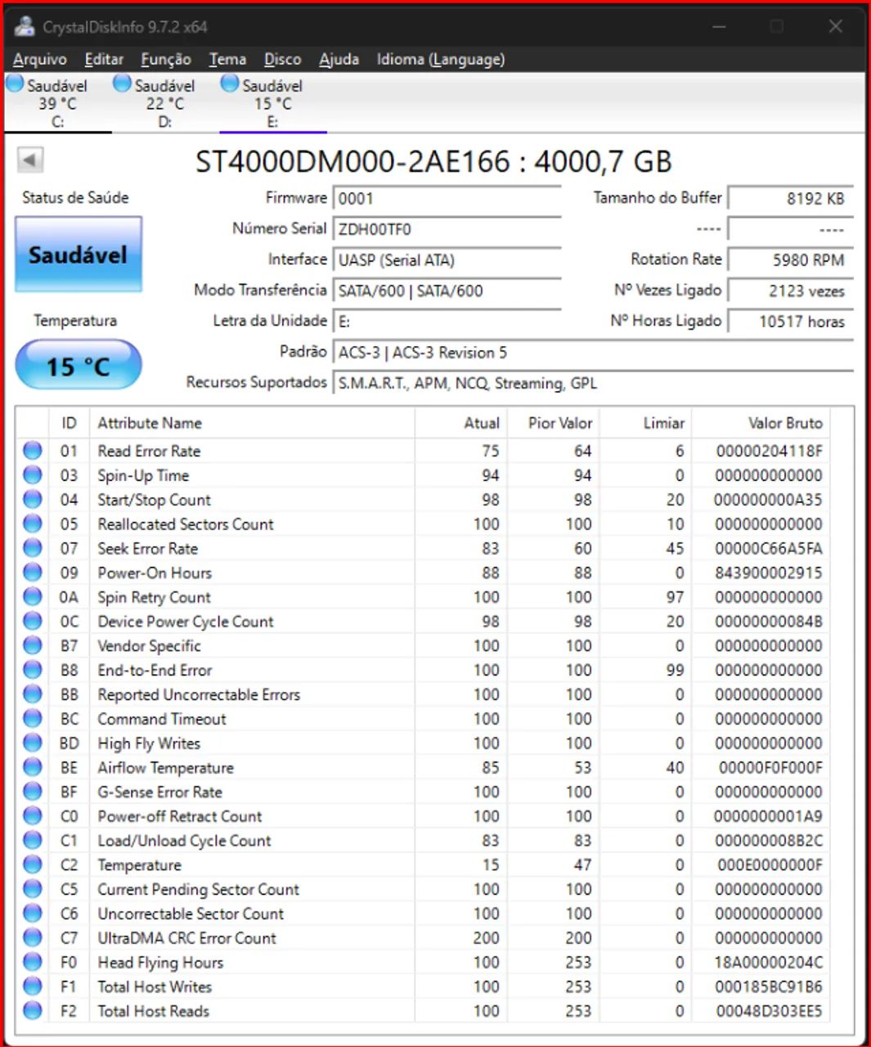871x1047 pixels.
Task: Click the Rotation Rate field 5980 RPM
Action: point(791,260)
